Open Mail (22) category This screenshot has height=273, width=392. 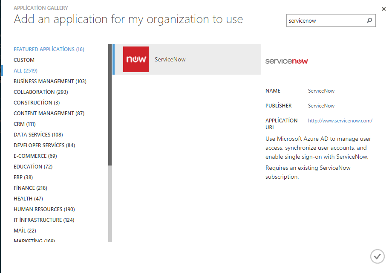(25, 231)
